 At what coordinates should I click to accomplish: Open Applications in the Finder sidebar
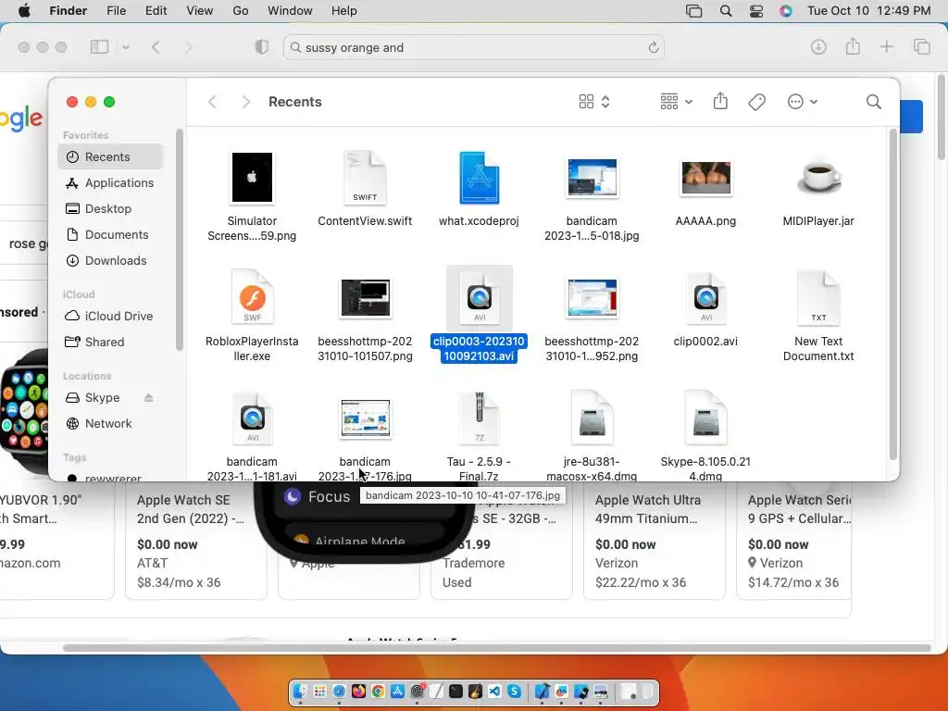tap(111, 182)
